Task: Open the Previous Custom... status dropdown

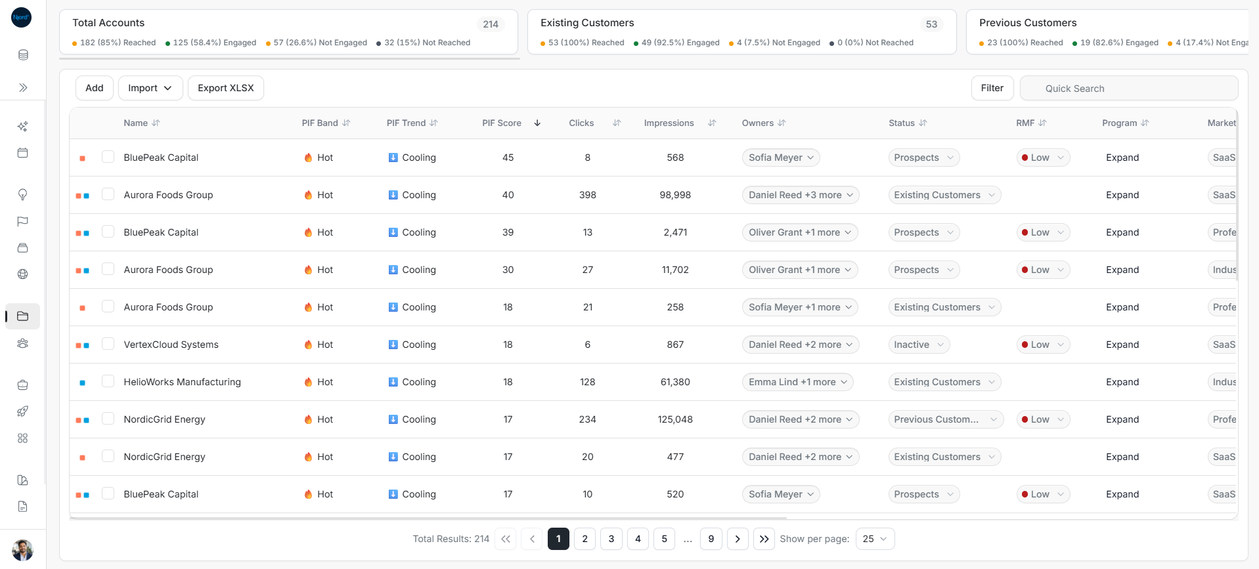Action: click(x=946, y=419)
